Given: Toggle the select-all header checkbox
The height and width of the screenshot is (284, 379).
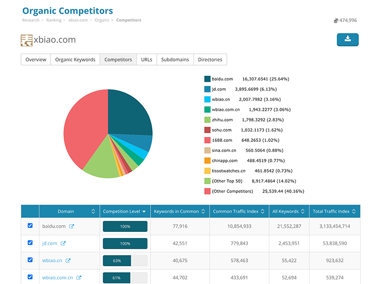Looking at the screenshot, I should tap(30, 211).
